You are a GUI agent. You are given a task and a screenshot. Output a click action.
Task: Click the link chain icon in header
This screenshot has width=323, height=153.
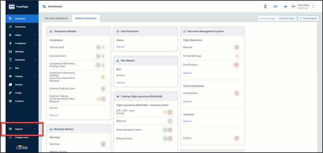[275, 6]
